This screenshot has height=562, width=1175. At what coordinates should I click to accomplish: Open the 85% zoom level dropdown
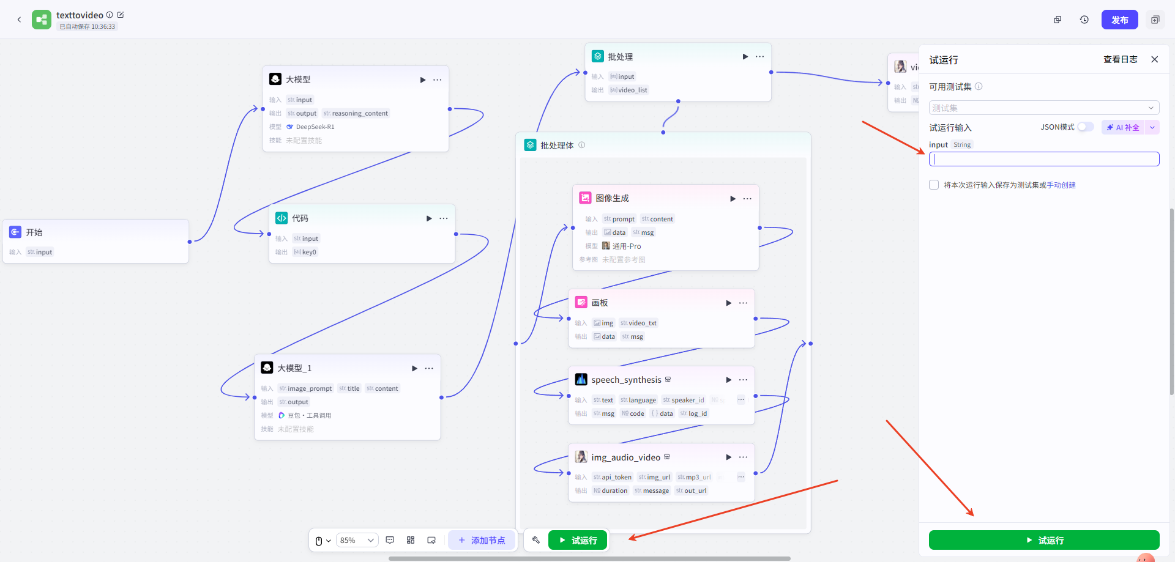coord(357,540)
